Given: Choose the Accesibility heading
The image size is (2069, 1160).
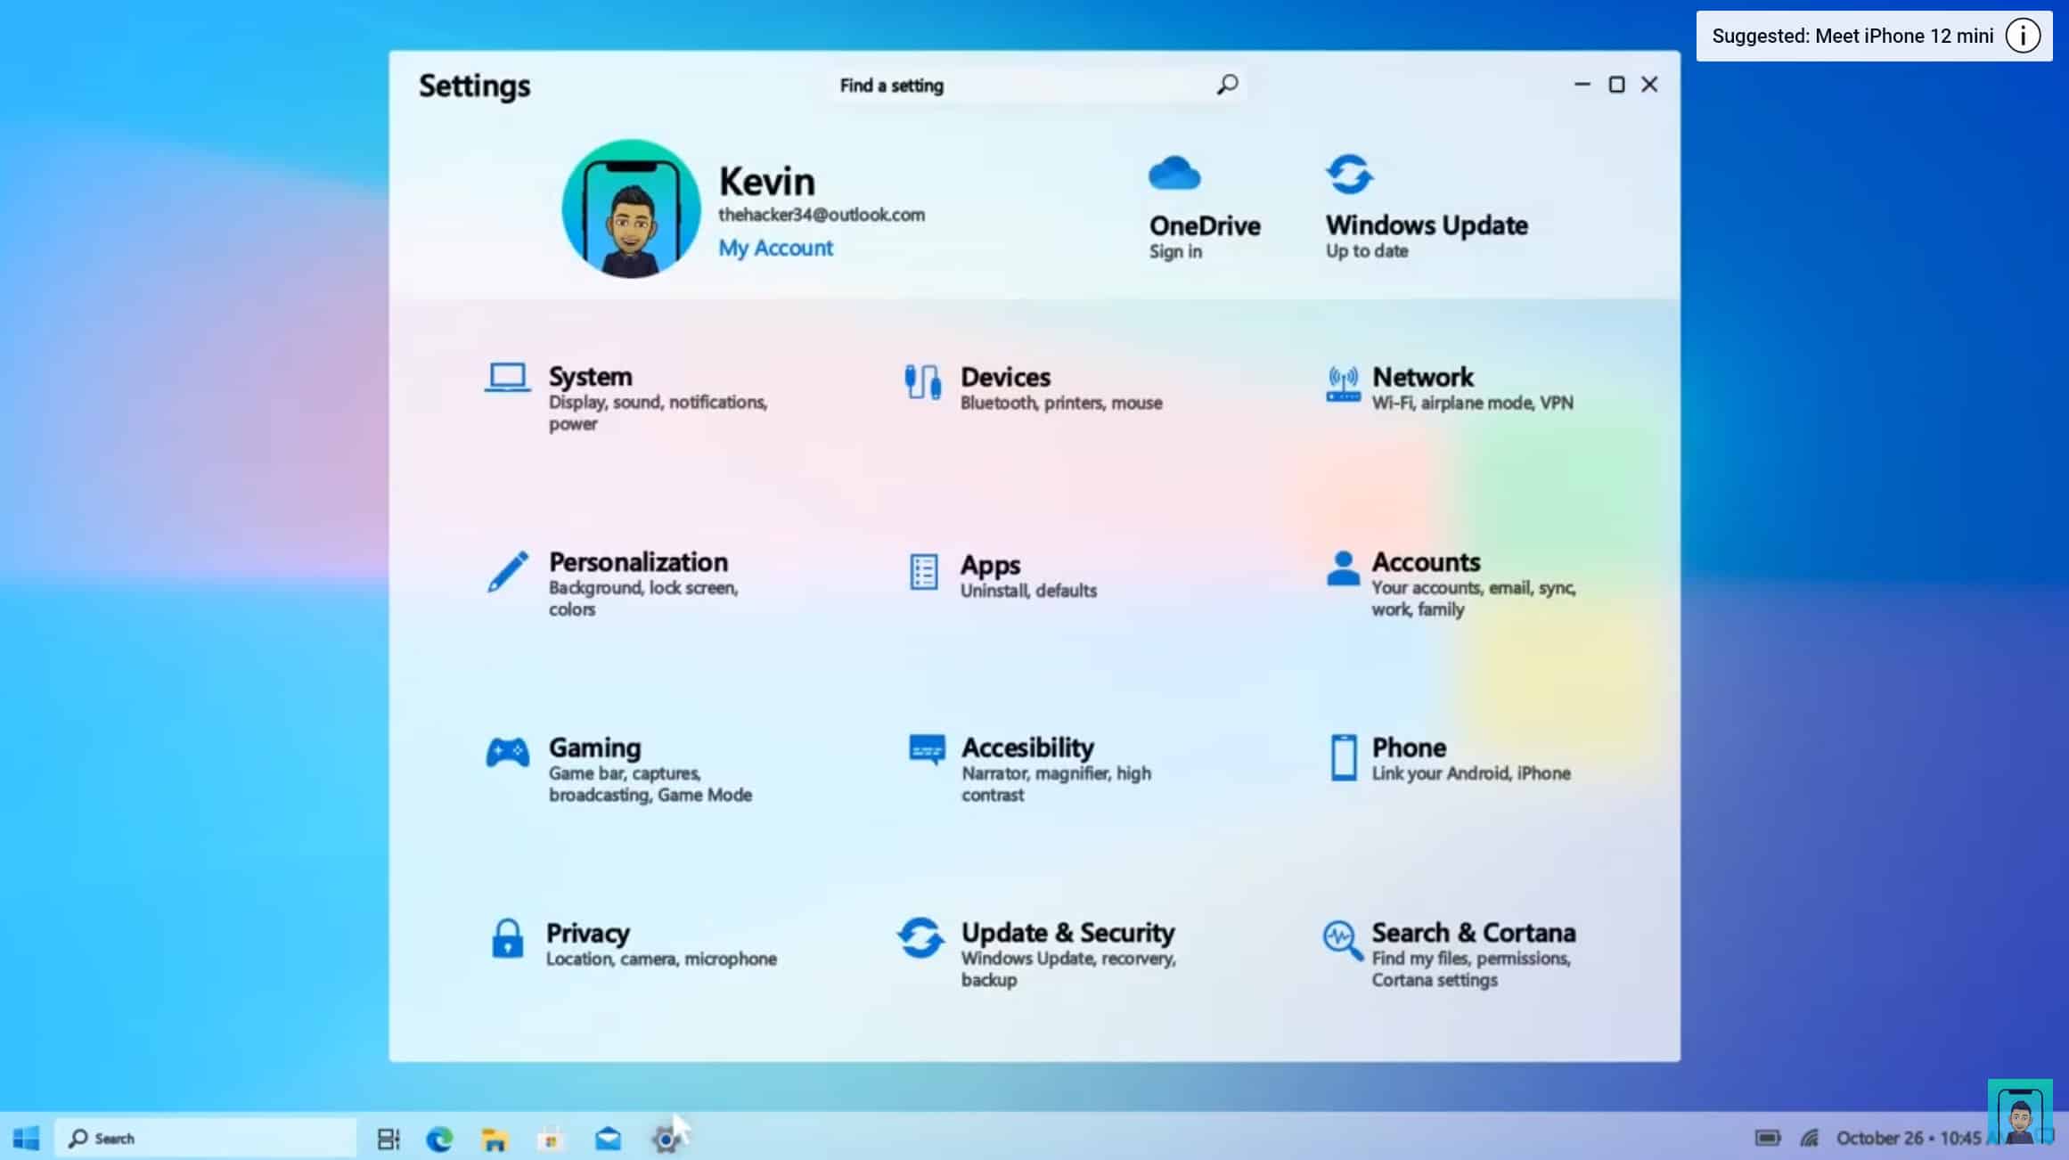Looking at the screenshot, I should click(x=1027, y=747).
